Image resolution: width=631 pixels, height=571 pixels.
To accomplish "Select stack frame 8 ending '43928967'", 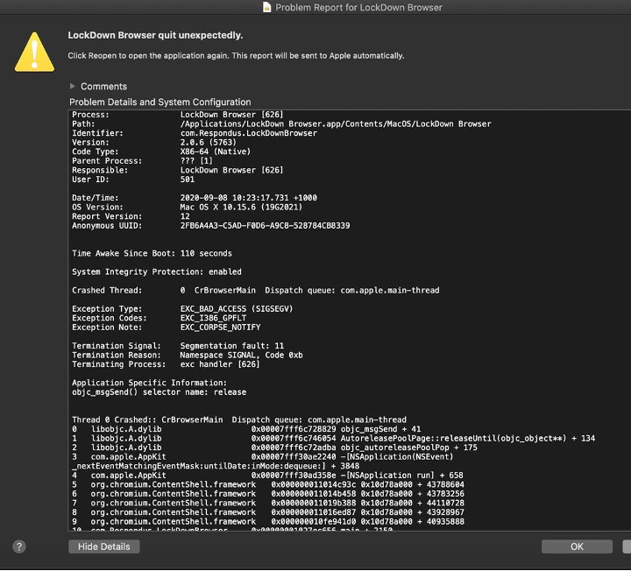I will [268, 512].
